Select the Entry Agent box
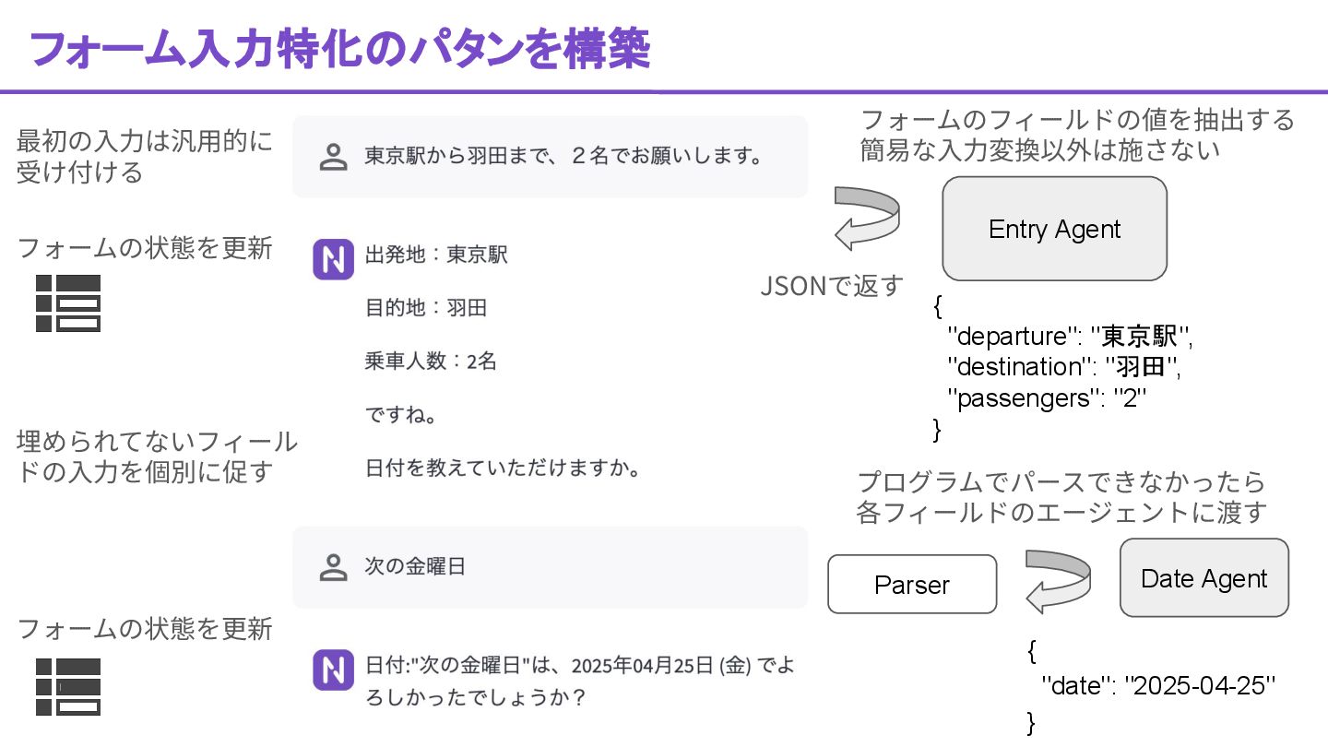Image resolution: width=1328 pixels, height=747 pixels. 1054,229
